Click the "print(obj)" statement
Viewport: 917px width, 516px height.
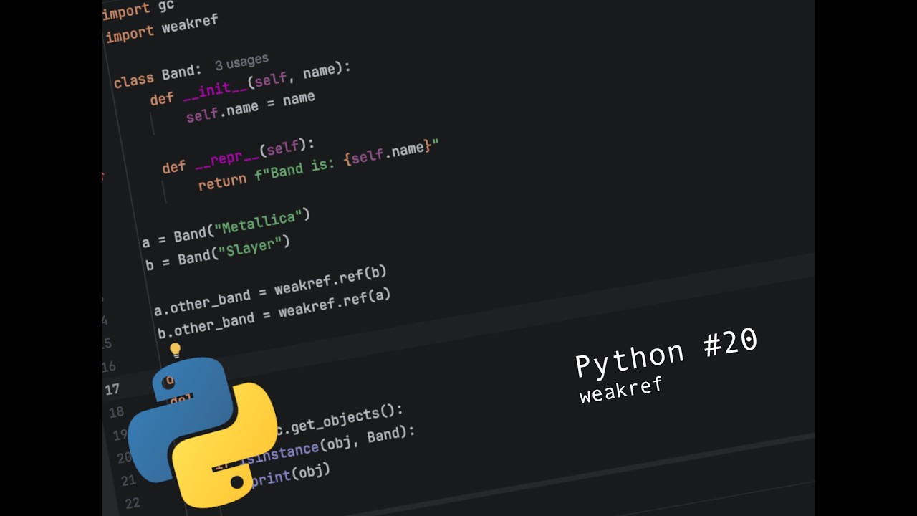tap(290, 475)
